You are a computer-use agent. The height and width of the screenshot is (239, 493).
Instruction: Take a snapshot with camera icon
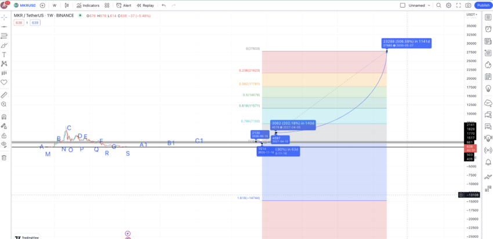pyautogui.click(x=468, y=5)
